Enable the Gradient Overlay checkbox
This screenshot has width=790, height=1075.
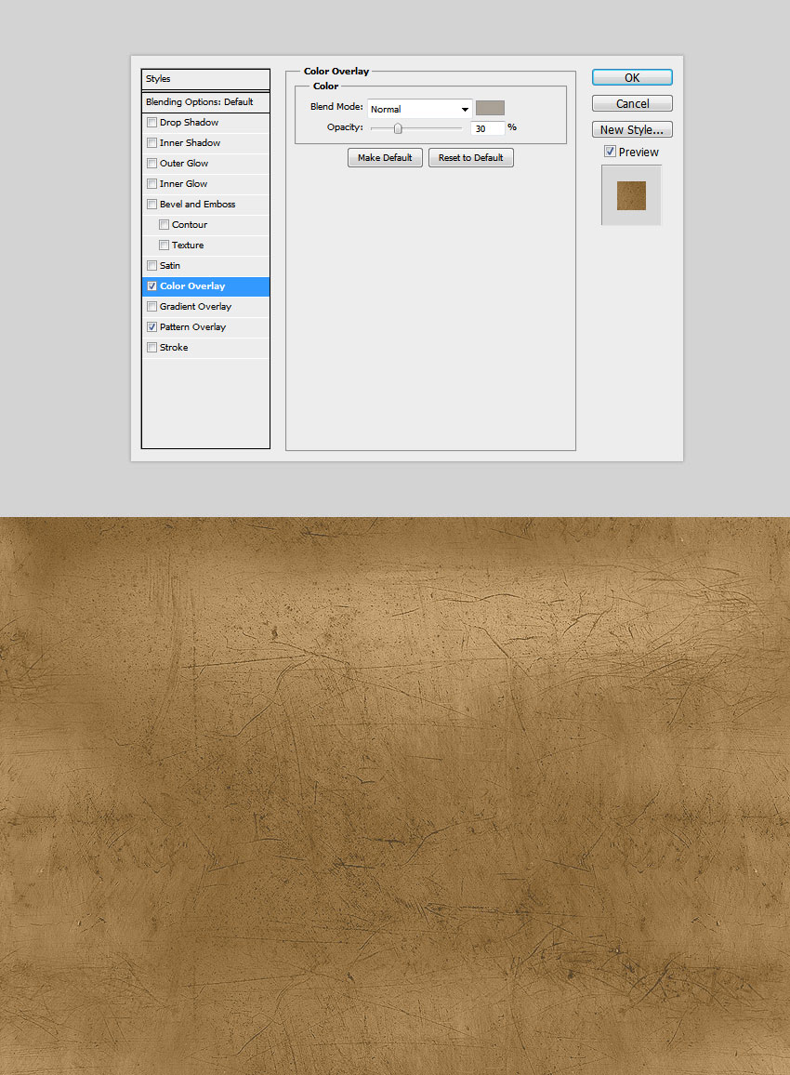pos(152,307)
